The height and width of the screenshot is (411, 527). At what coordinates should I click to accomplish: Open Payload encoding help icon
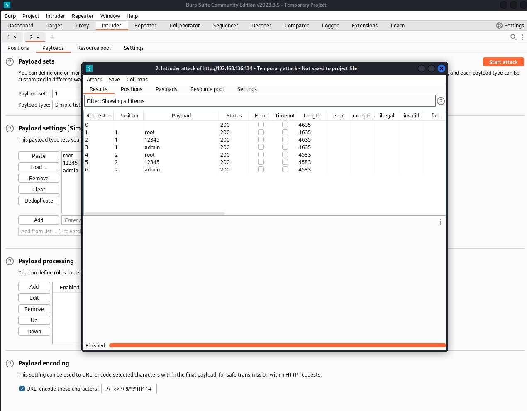pyautogui.click(x=10, y=364)
